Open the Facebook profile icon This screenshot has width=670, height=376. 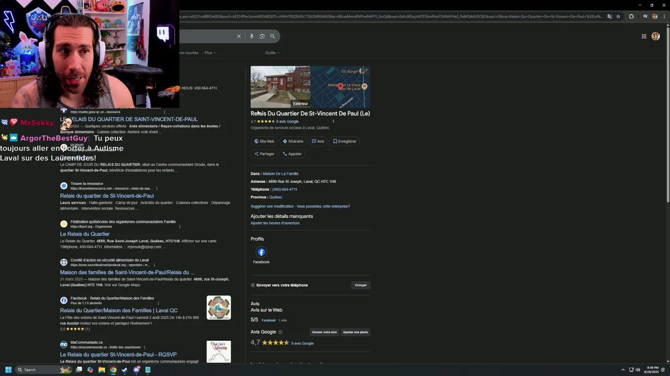tap(261, 252)
